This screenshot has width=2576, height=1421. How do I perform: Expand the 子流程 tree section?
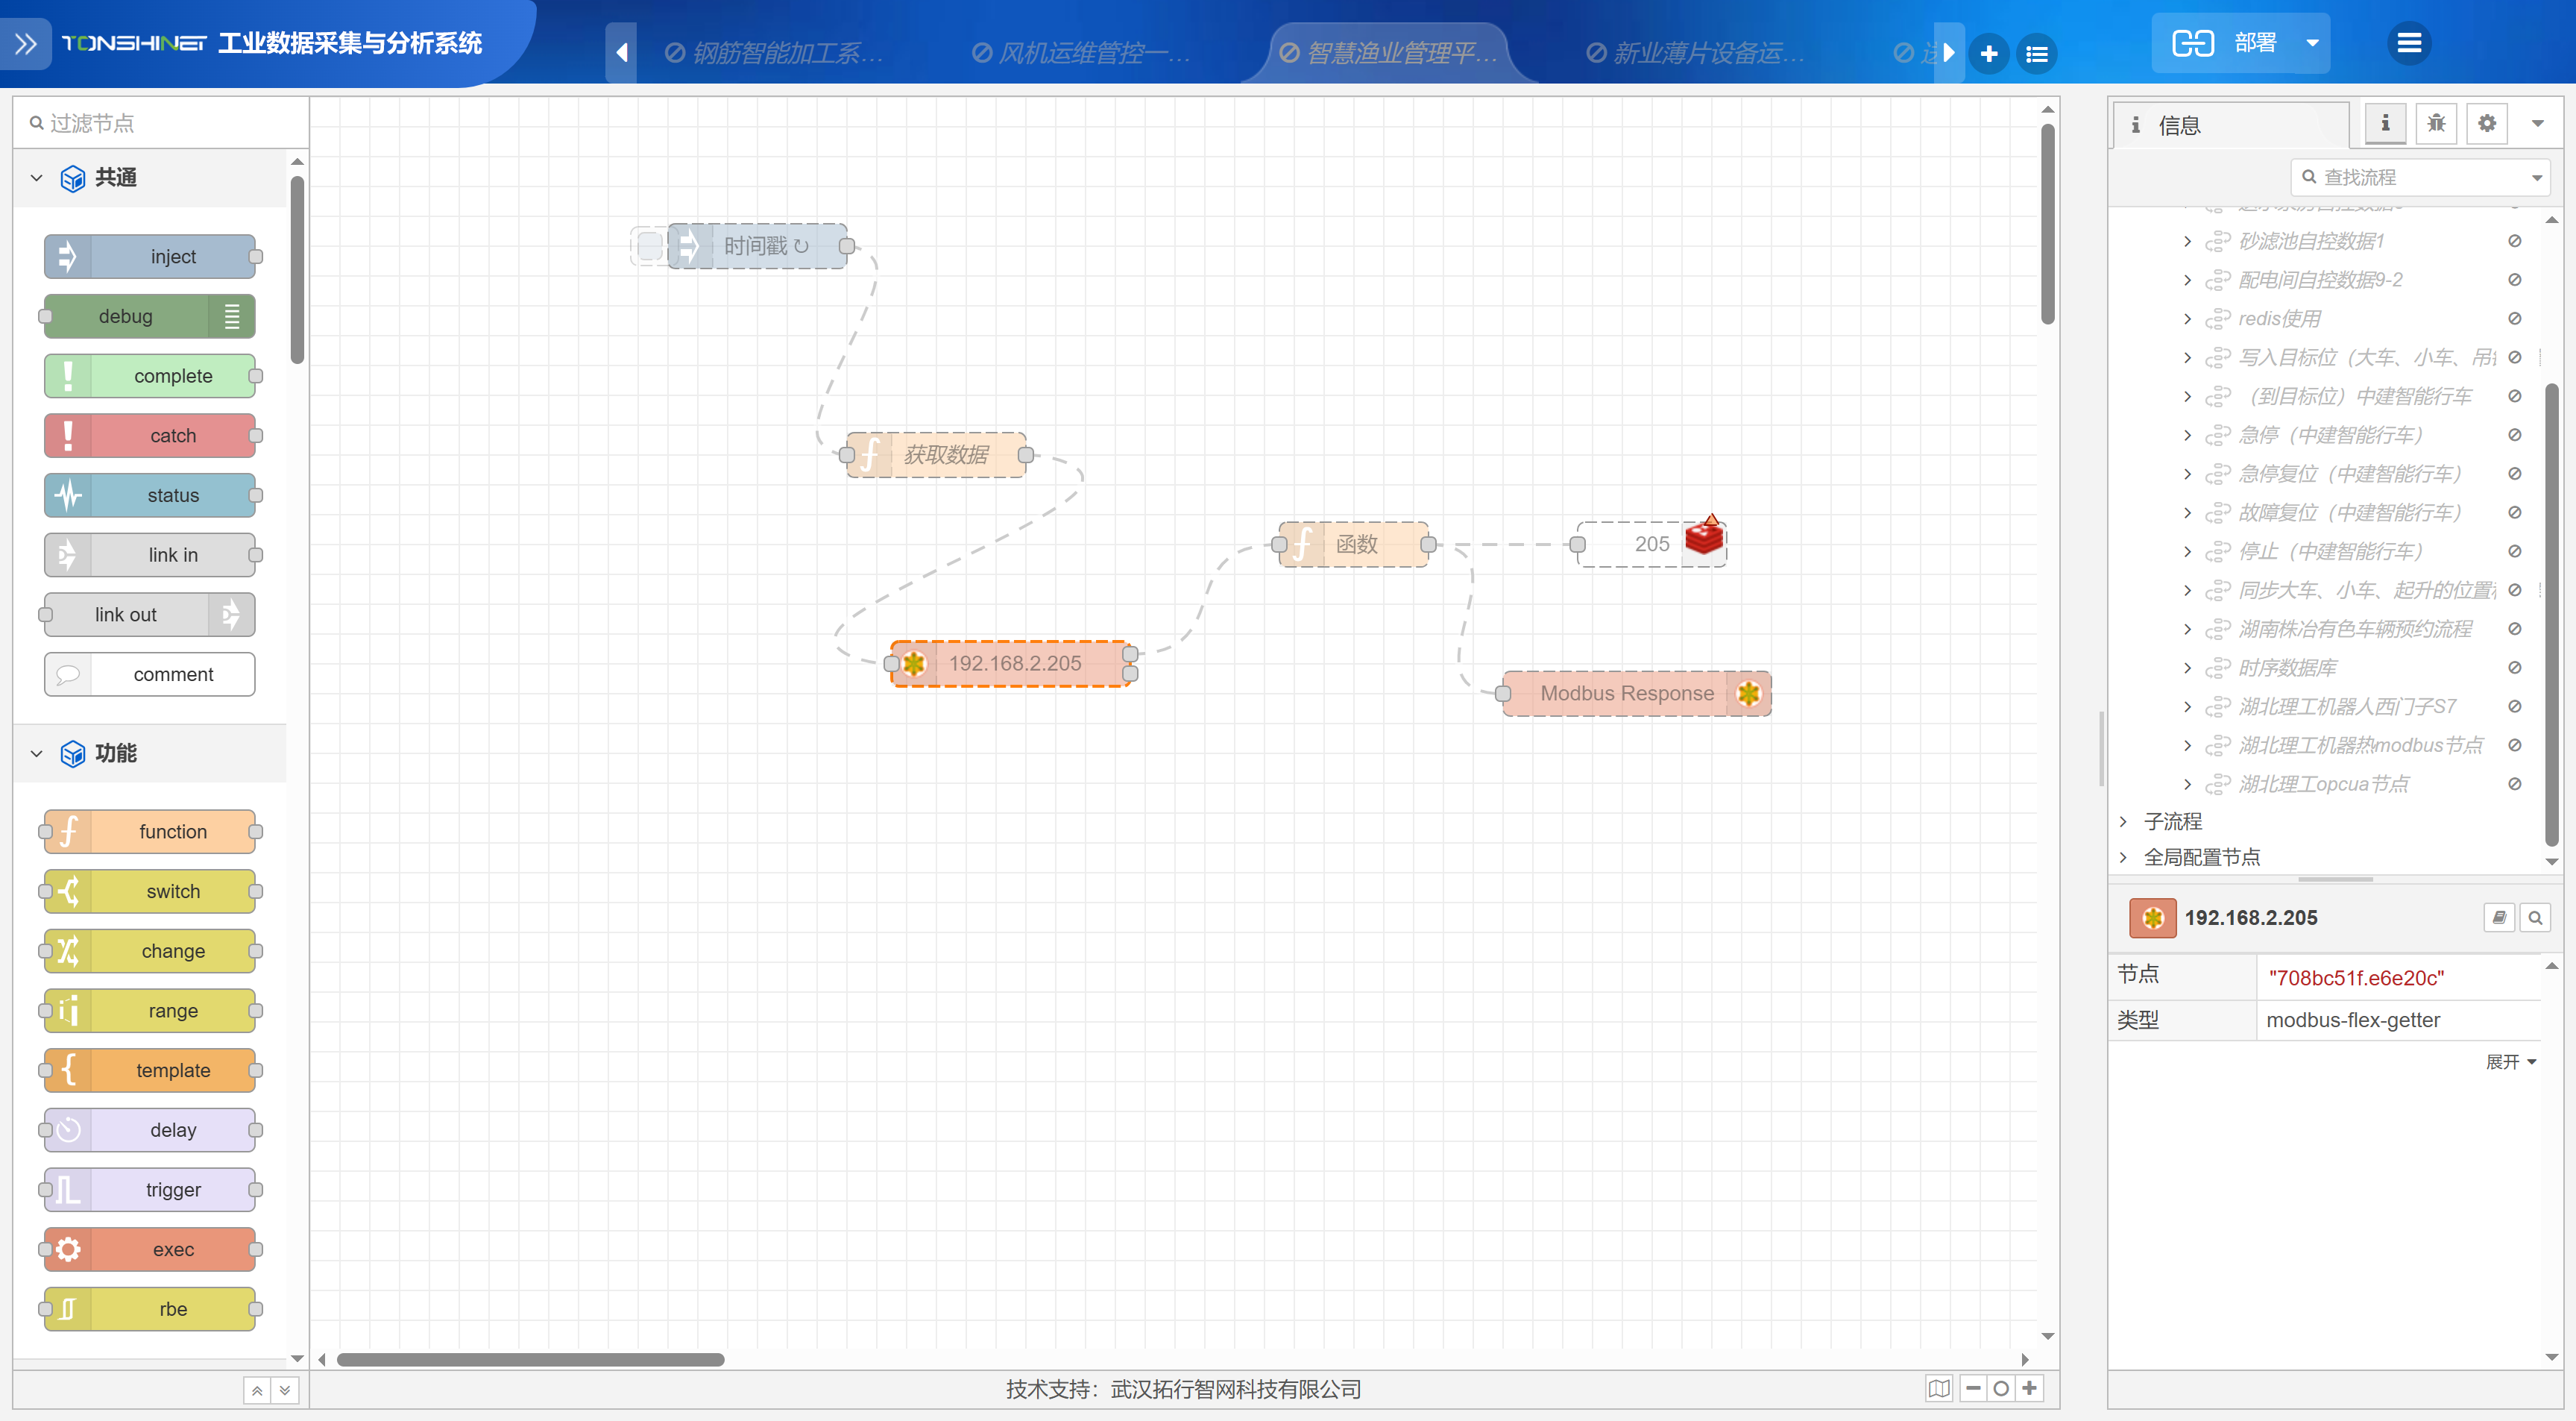click(x=2123, y=821)
